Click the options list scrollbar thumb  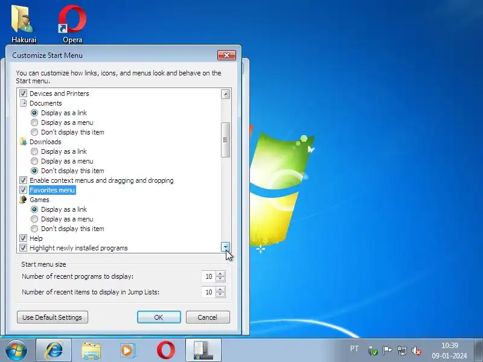click(x=225, y=140)
